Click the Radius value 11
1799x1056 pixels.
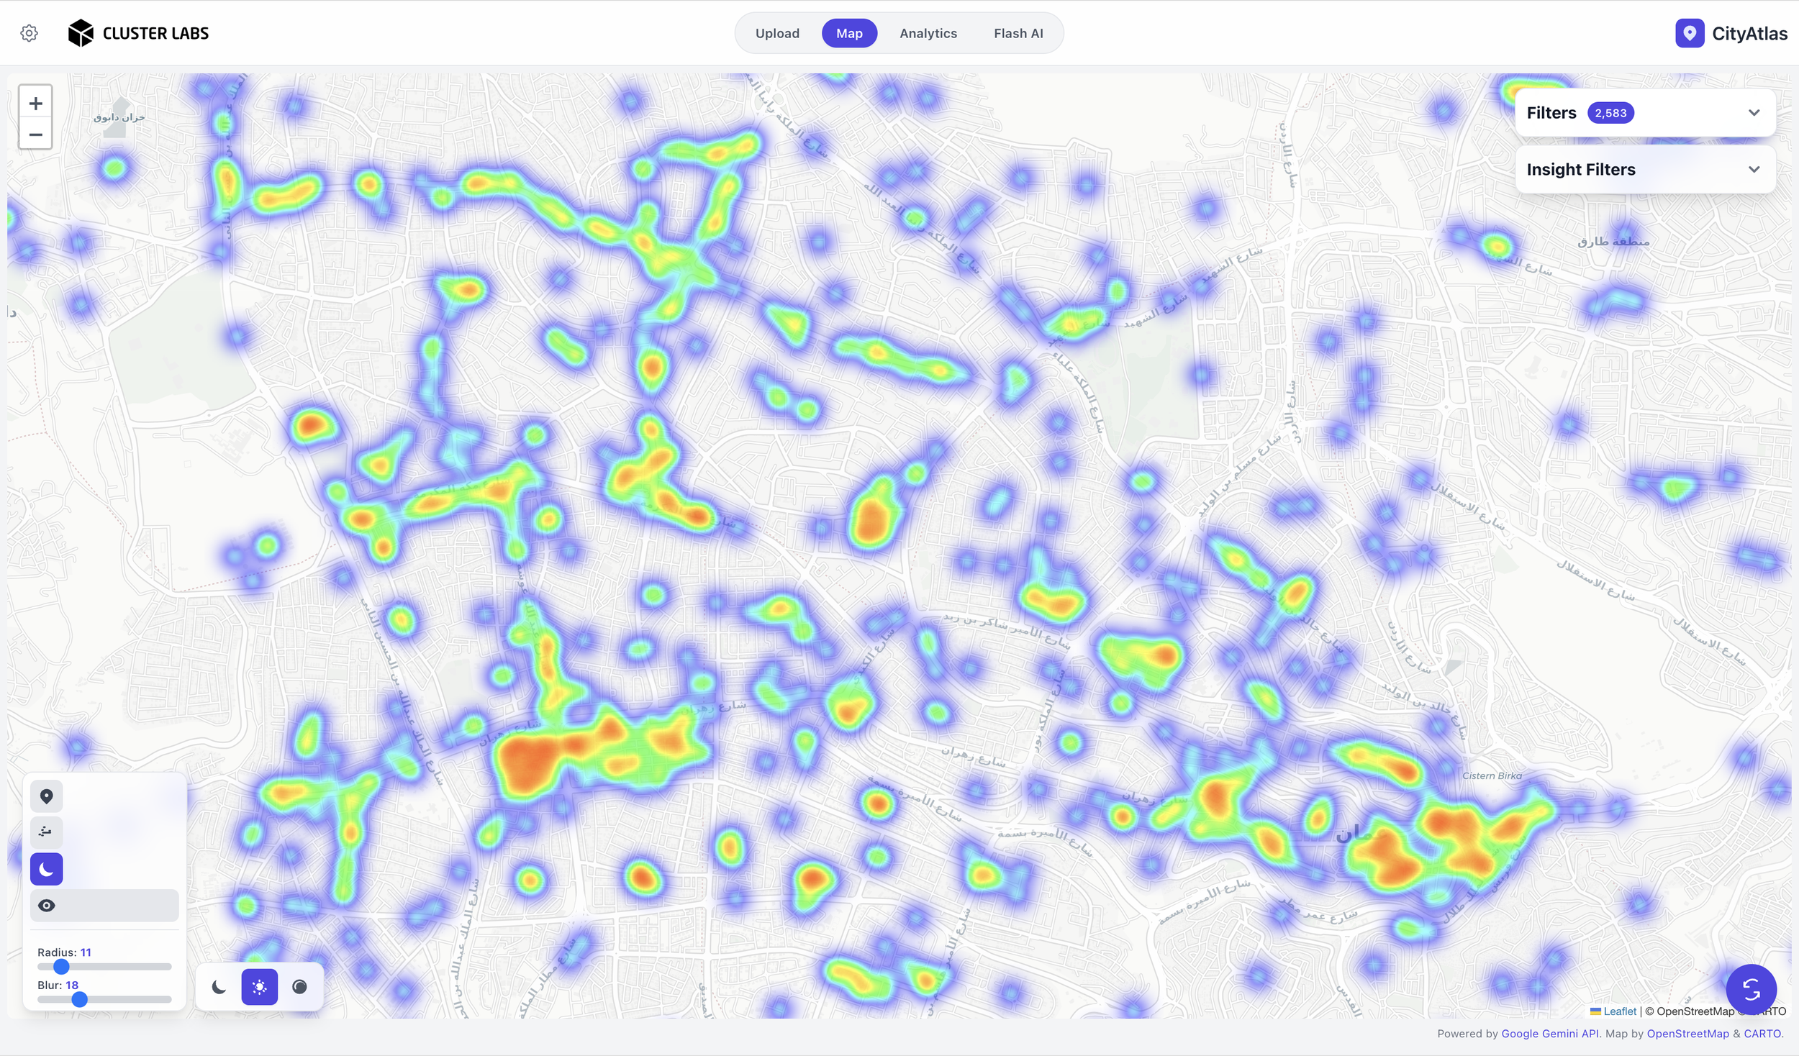86,952
